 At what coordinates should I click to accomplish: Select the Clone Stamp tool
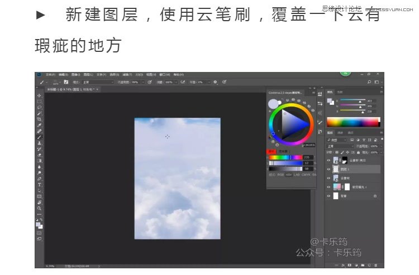[x=39, y=143]
